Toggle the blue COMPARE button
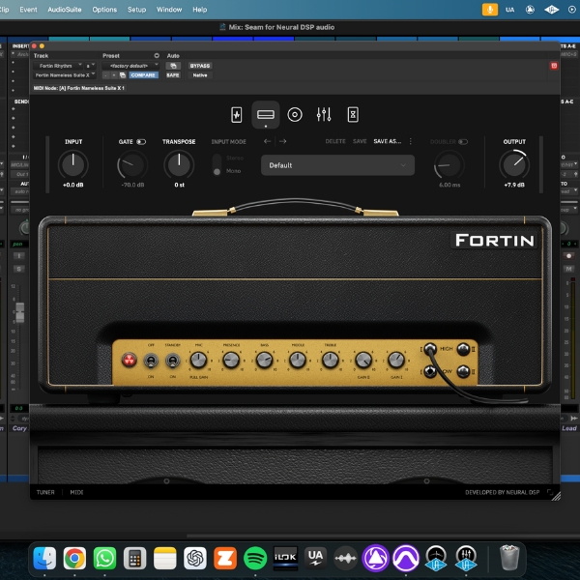The height and width of the screenshot is (580, 580). click(x=143, y=75)
